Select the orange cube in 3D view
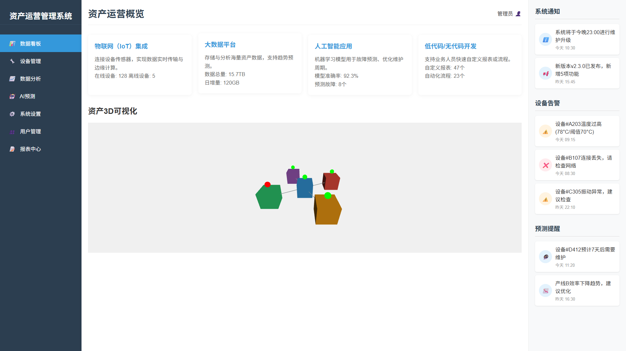The image size is (626, 351). (x=328, y=211)
